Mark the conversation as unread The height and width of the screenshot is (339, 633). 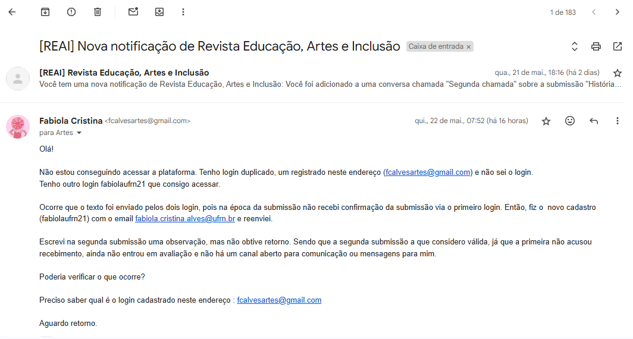(133, 12)
